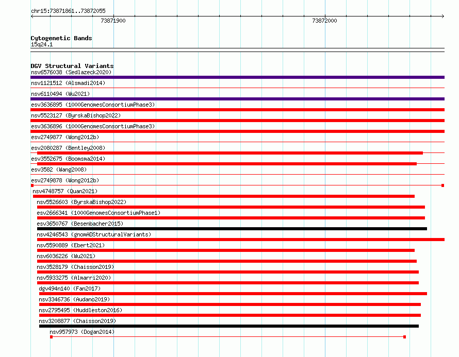This screenshot has height=357, width=459.
Task: Click the black bar under esv3650767
Action: pyautogui.click(x=232, y=229)
